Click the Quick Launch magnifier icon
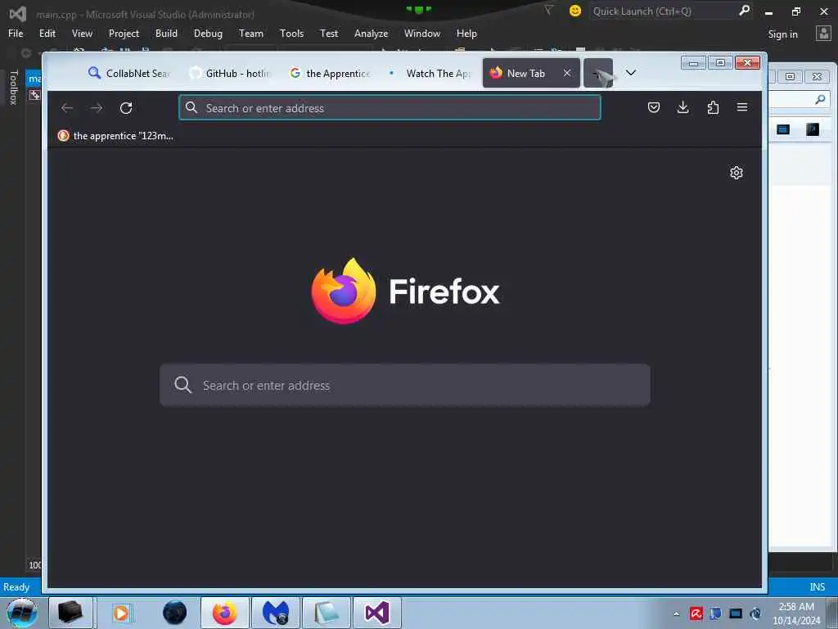Viewport: 838px width, 629px height. [744, 10]
